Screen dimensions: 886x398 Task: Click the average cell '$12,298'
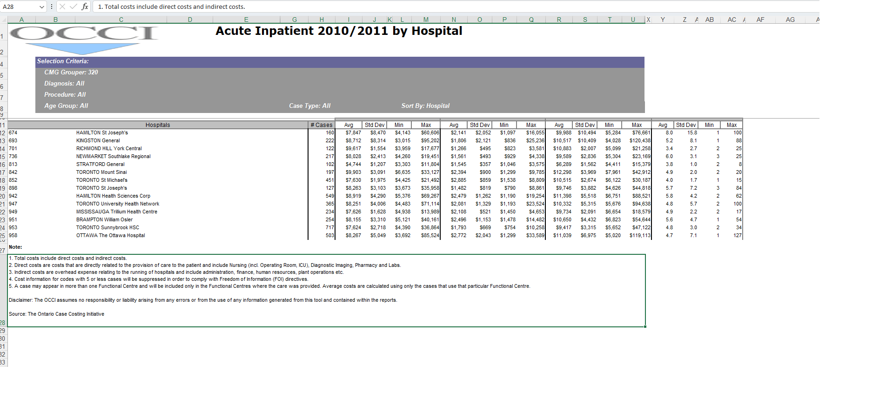pyautogui.click(x=562, y=172)
